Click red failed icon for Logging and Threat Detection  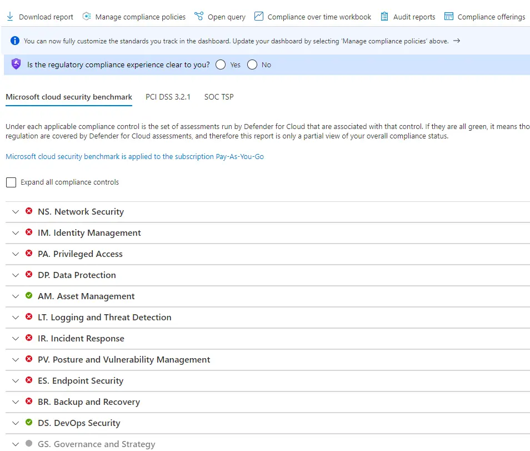(29, 316)
